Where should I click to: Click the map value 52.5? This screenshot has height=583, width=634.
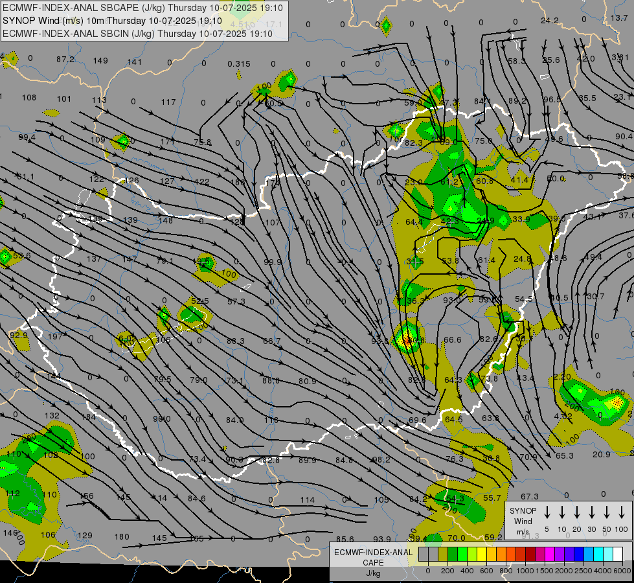pos(200,301)
